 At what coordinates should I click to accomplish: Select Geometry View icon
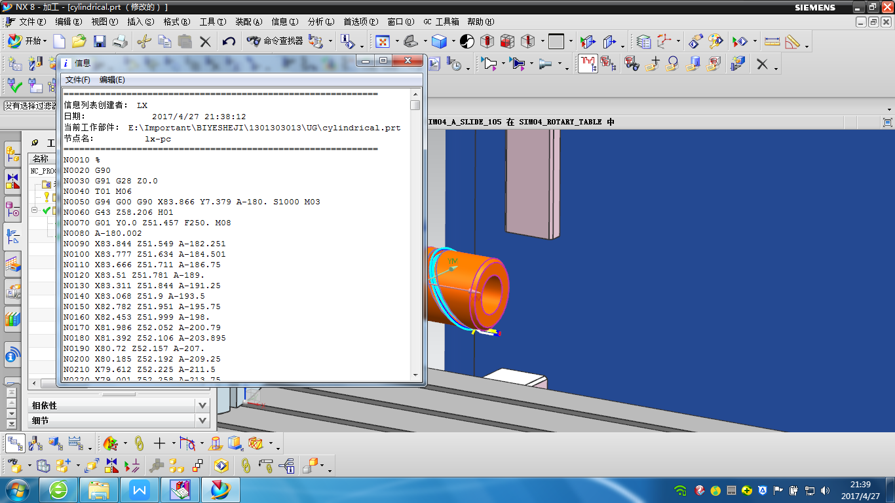[55, 443]
